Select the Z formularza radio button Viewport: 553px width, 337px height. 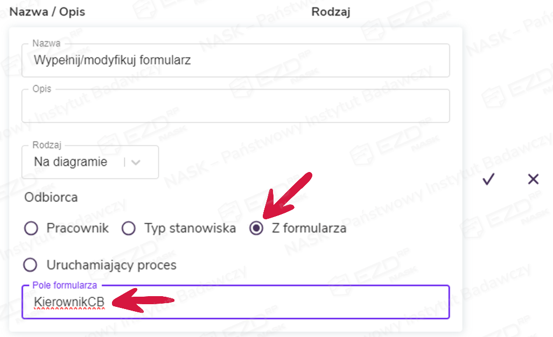click(x=257, y=228)
